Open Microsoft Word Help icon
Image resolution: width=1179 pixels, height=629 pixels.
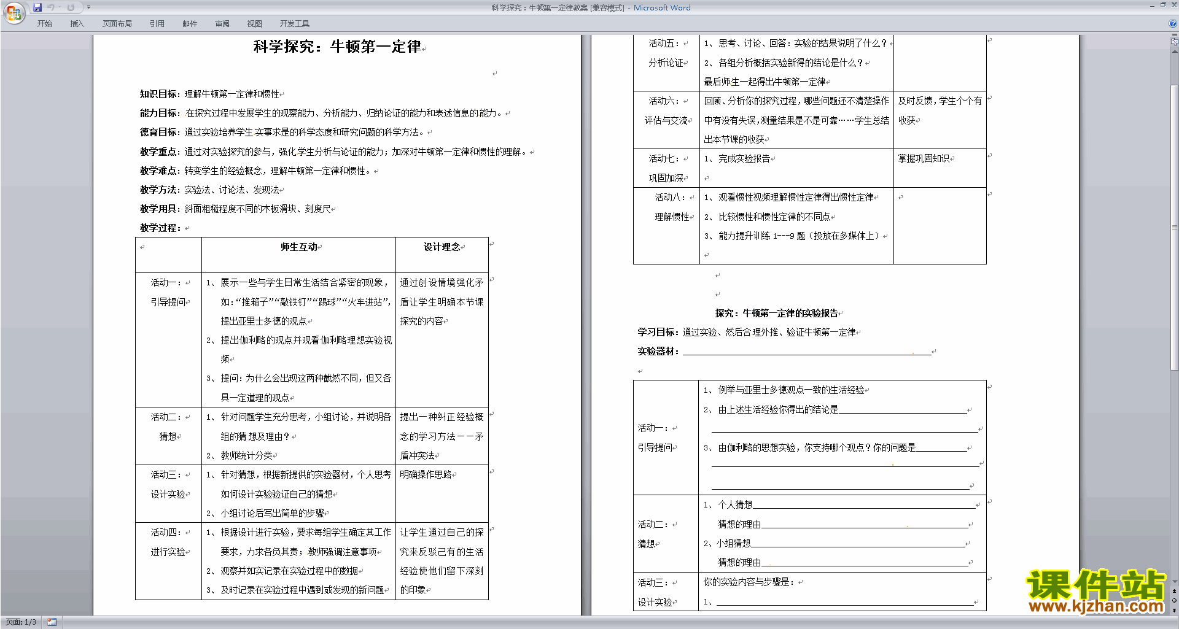tap(1173, 23)
